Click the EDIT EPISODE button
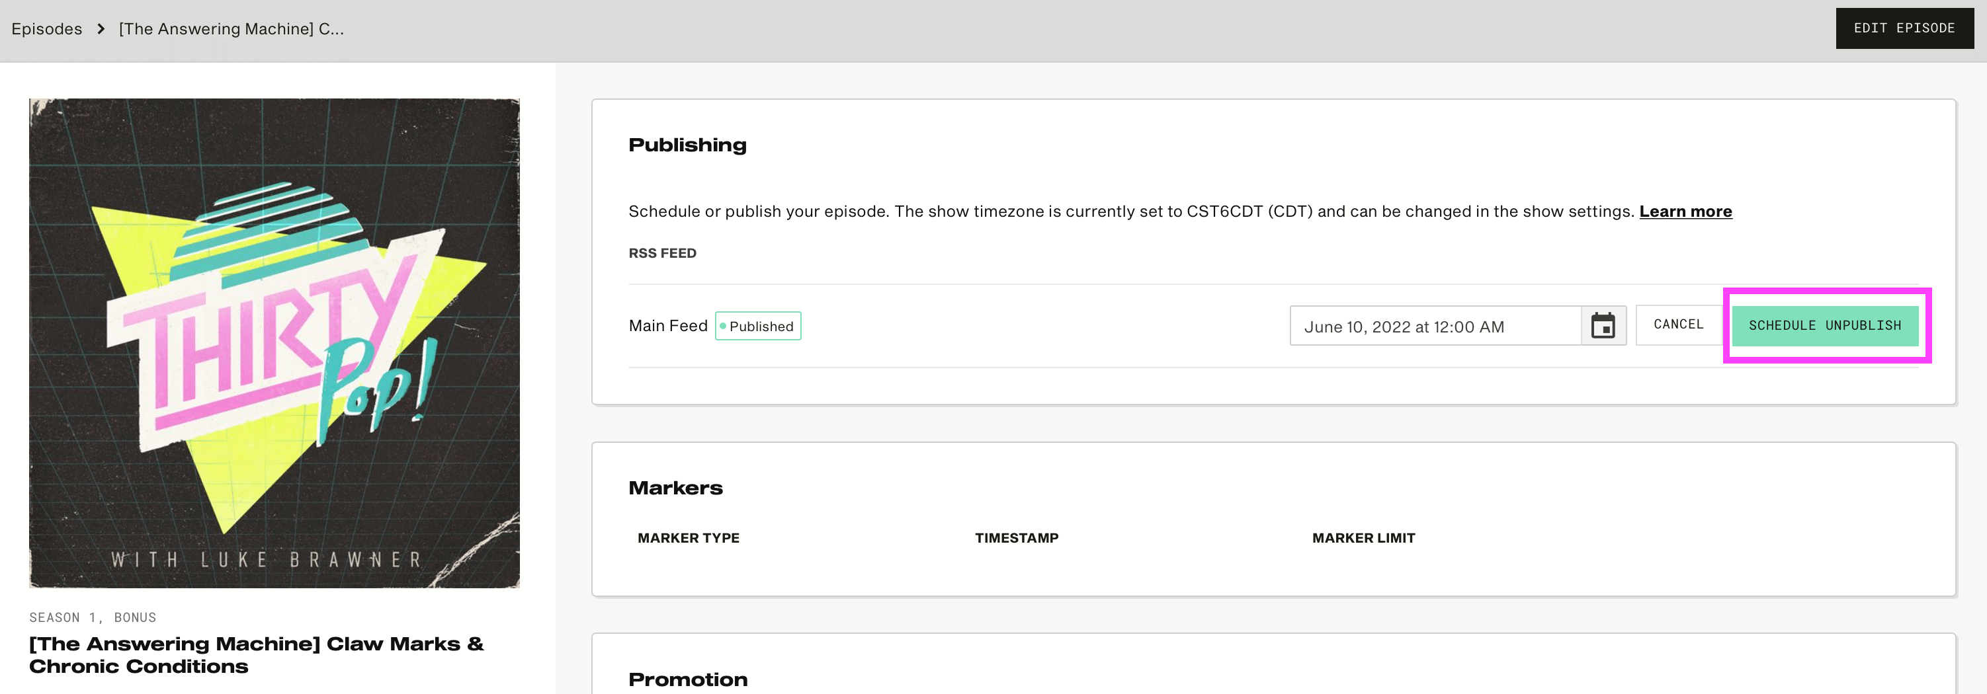 coord(1904,28)
